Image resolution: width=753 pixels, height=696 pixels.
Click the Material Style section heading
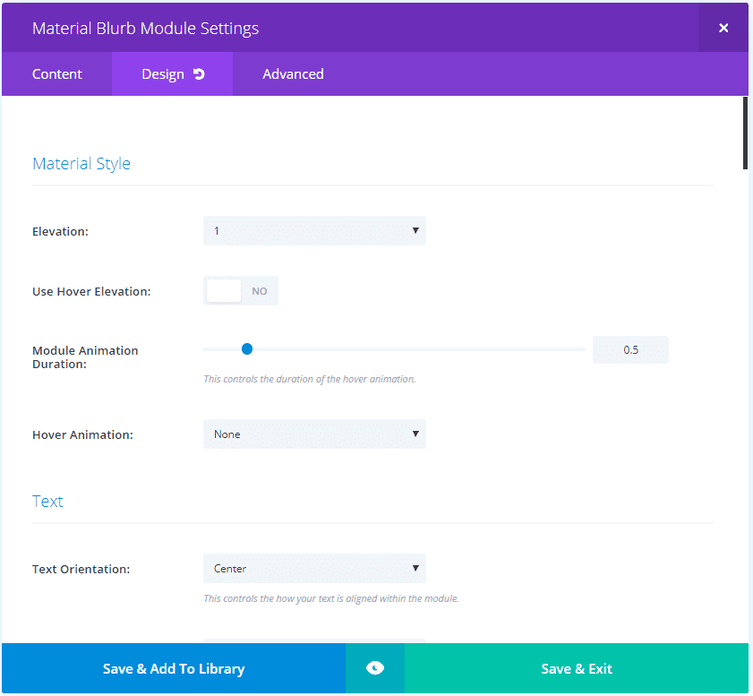click(81, 164)
